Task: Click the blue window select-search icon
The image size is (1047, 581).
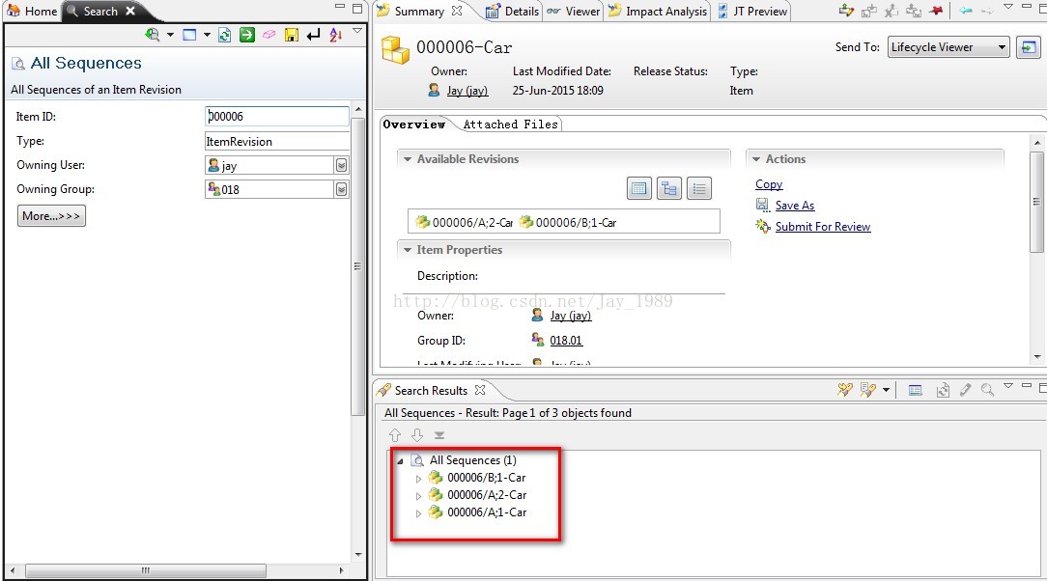Action: [x=189, y=35]
